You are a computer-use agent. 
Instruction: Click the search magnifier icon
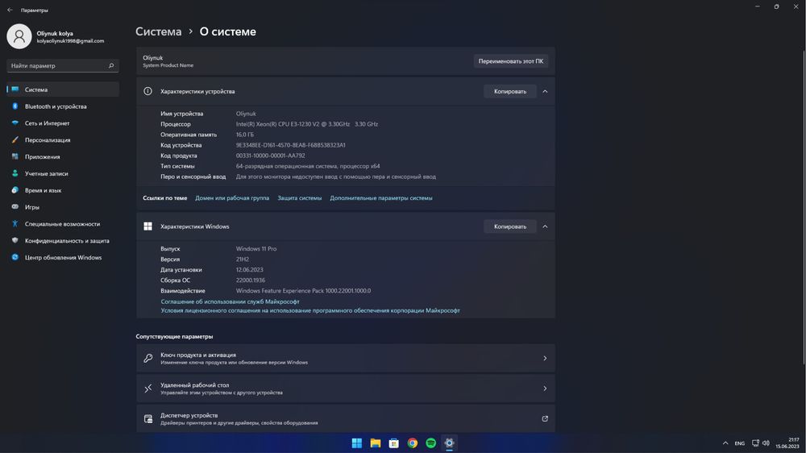[111, 66]
